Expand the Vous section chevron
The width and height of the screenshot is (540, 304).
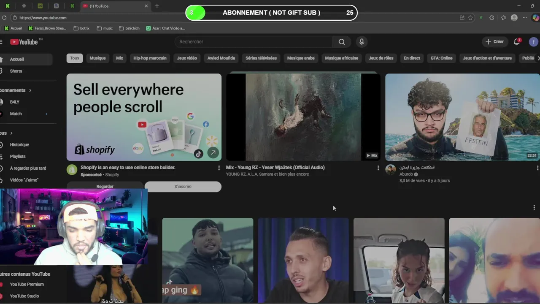[x=11, y=133]
